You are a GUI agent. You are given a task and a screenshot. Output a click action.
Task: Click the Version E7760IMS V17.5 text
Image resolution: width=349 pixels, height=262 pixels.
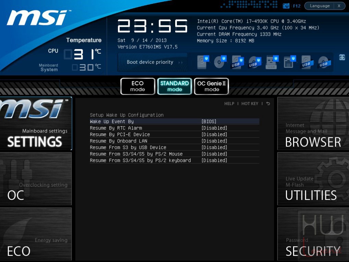pos(147,47)
